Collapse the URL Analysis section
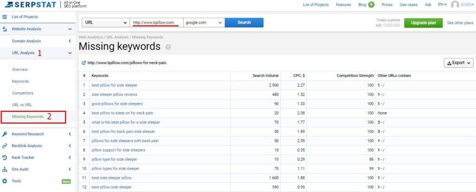Image resolution: width=476 pixels, height=192 pixels. pos(69,53)
